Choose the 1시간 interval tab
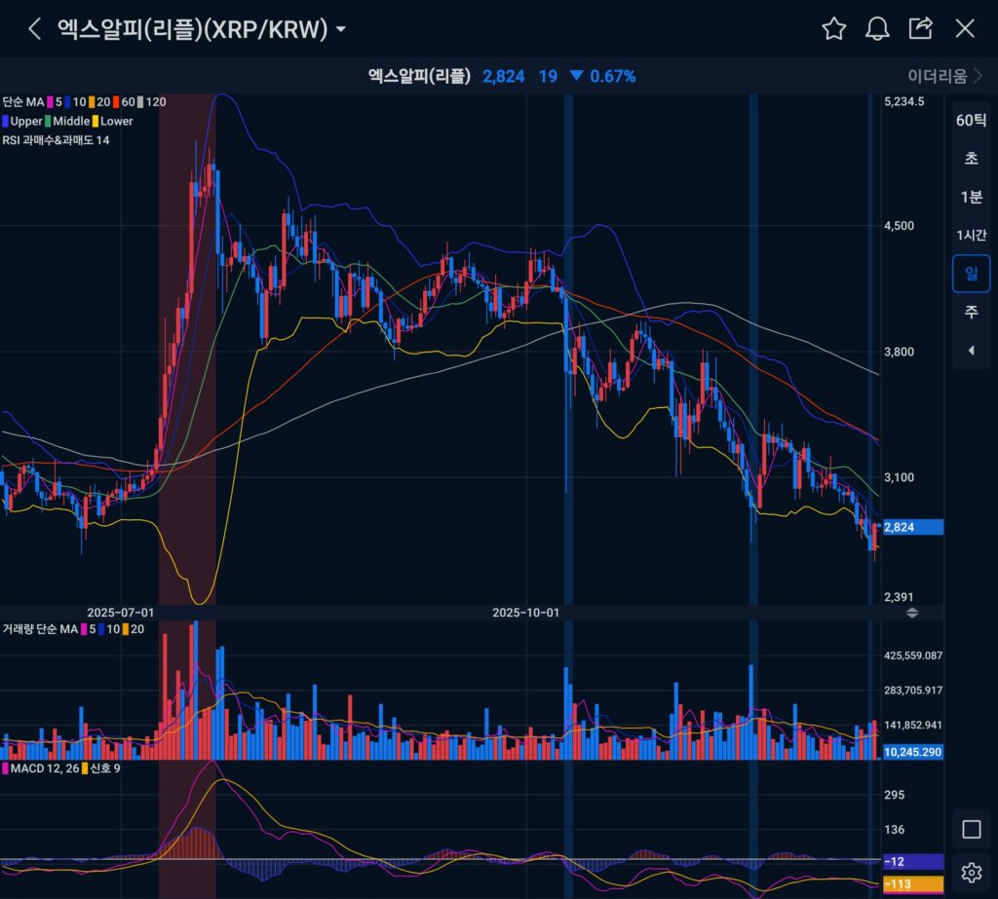Screen dimensions: 998x899 coord(971,235)
